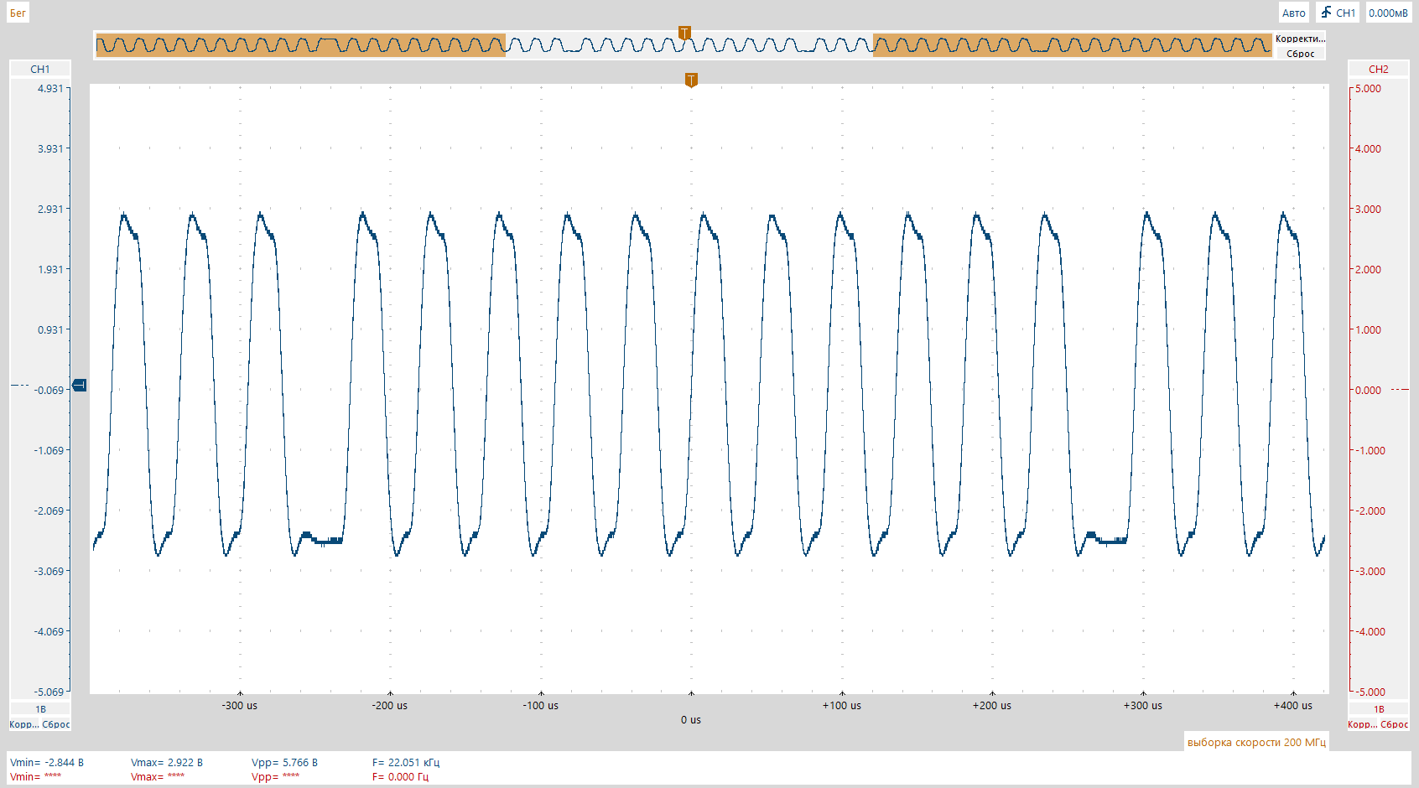Select CH1 zero-level marker on left edge

coord(80,385)
